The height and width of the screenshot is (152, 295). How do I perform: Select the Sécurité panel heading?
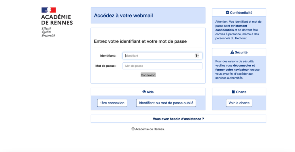tap(241, 52)
